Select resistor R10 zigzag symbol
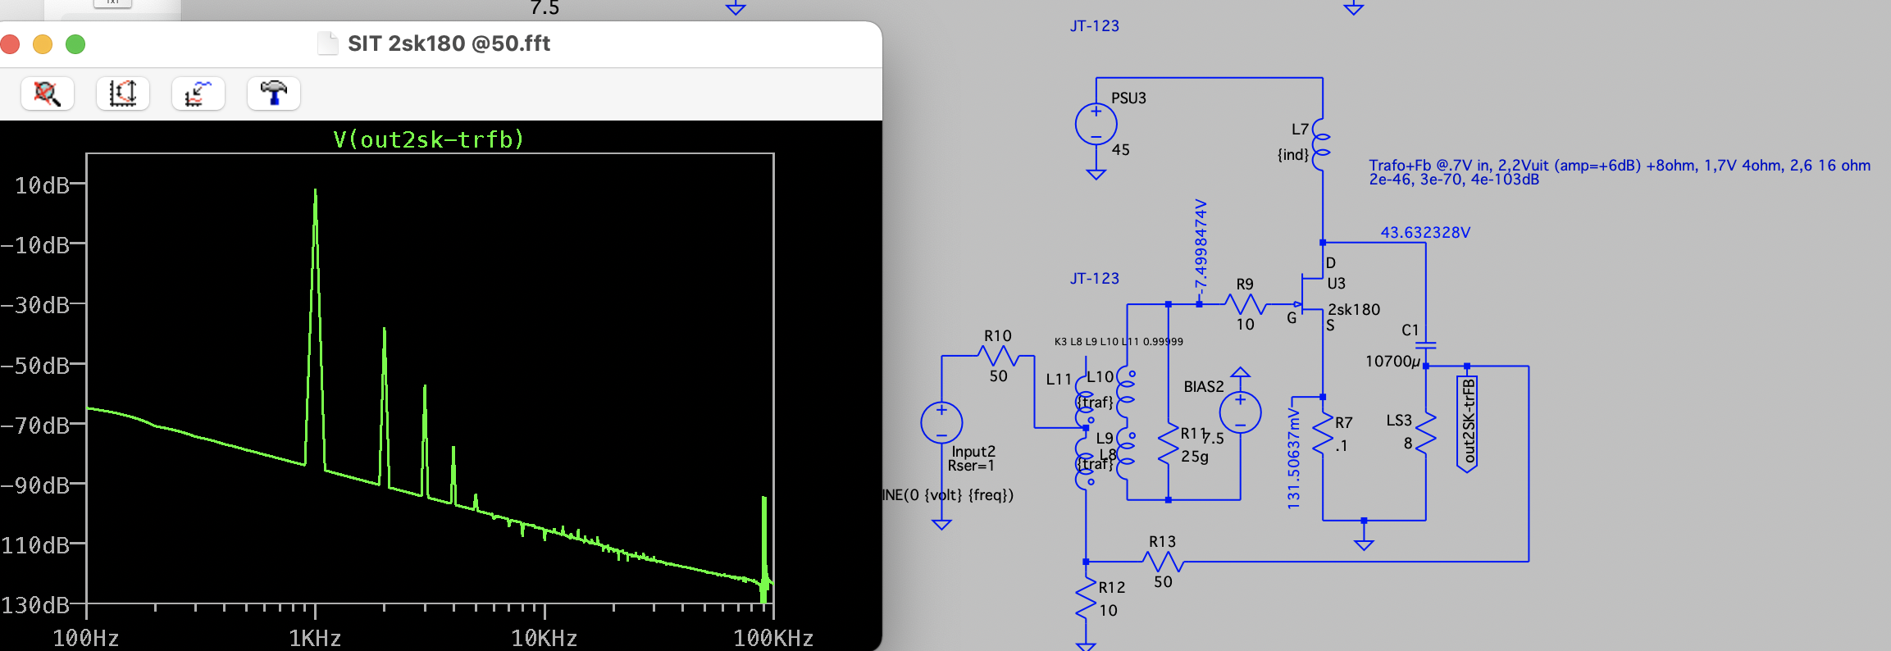Image resolution: width=1891 pixels, height=651 pixels. click(998, 356)
